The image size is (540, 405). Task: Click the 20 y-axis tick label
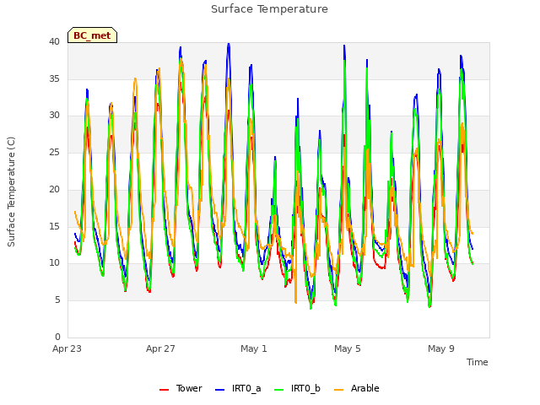click(x=54, y=189)
